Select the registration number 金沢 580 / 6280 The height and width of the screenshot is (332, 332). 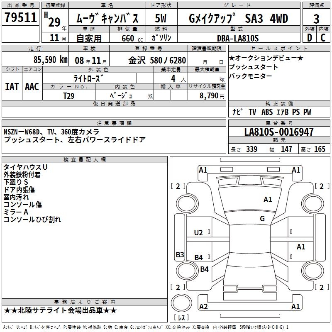(x=157, y=61)
